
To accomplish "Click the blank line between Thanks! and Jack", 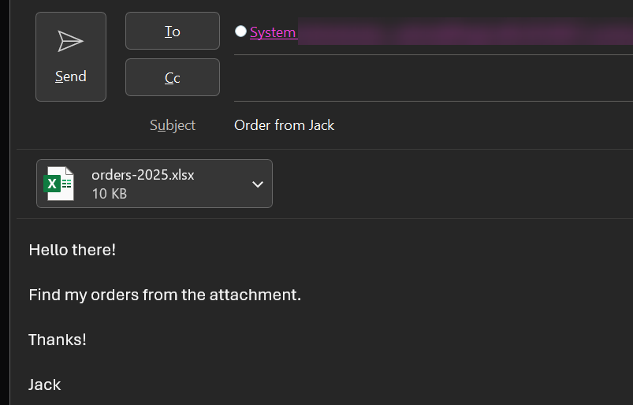I will [323, 362].
